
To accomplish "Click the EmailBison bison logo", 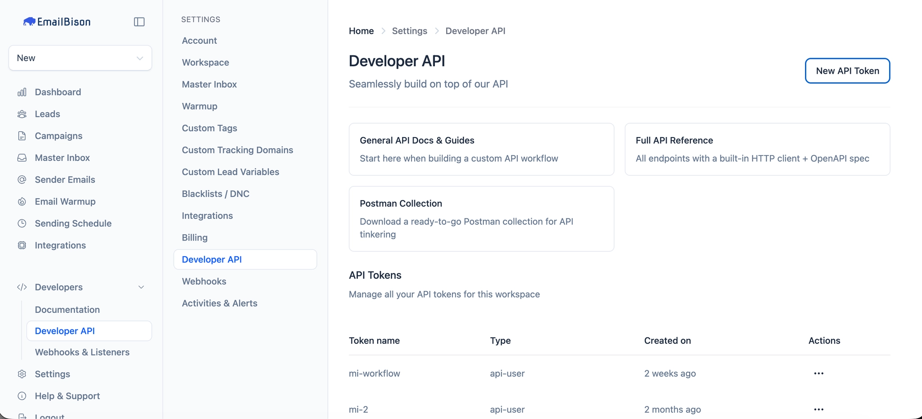I will [29, 21].
